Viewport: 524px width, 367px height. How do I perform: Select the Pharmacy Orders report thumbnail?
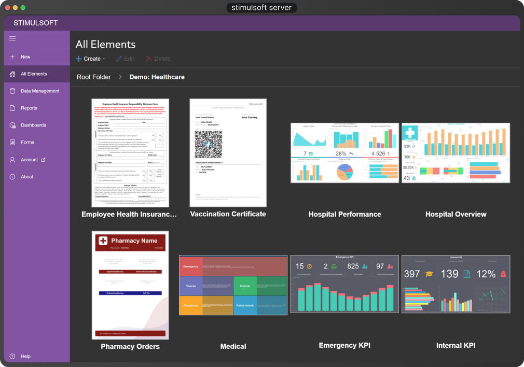[130, 285]
